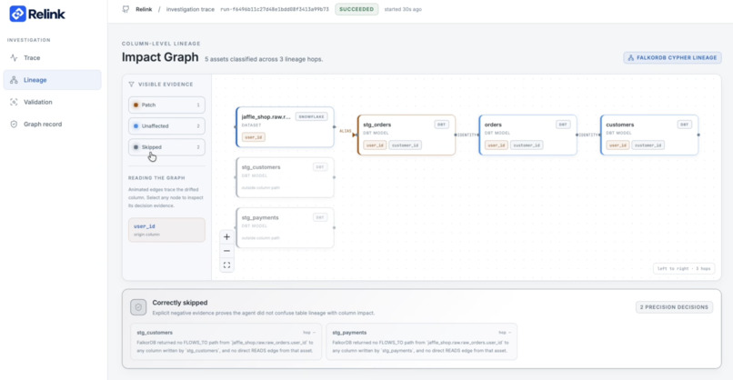733x380 pixels.
Task: Select the customers model node
Action: point(649,135)
